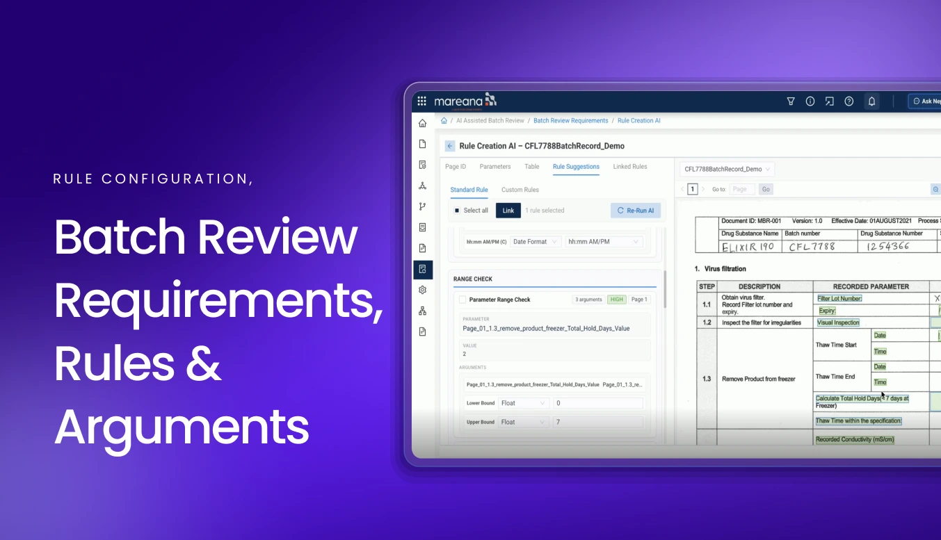
Task: Switch to the Page ID tab
Action: 456,167
